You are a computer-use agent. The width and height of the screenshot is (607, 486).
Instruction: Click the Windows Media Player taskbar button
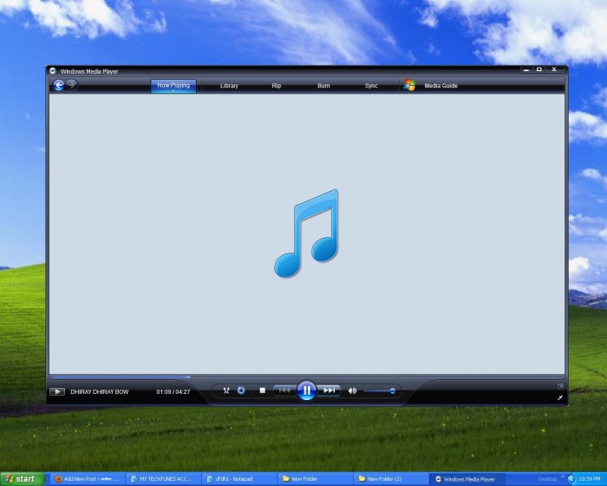pyautogui.click(x=467, y=479)
